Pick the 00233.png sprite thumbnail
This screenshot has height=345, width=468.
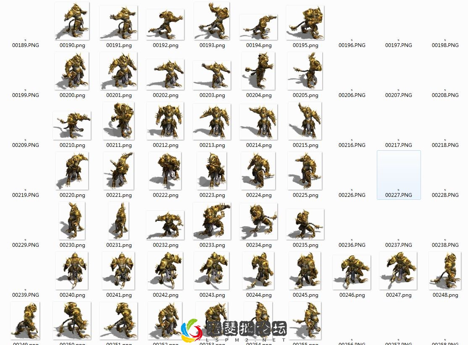(212, 221)
